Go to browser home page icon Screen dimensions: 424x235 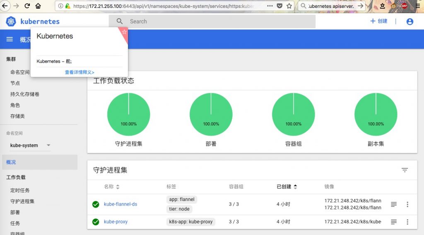[38, 6]
